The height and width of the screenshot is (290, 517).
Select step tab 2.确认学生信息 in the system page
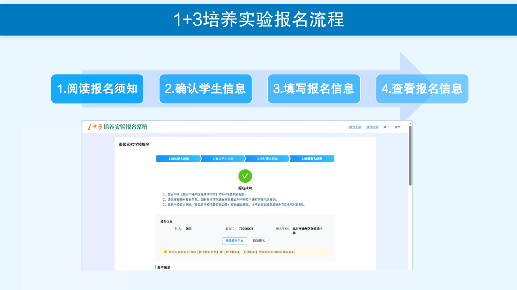(223, 159)
